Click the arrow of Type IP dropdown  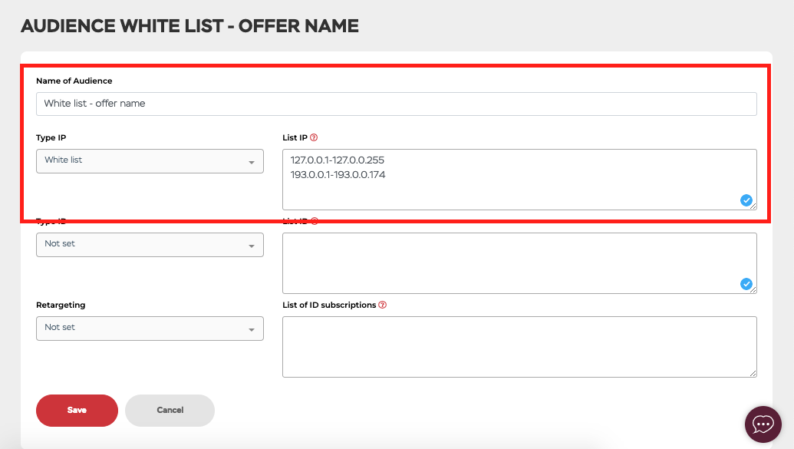coord(252,163)
